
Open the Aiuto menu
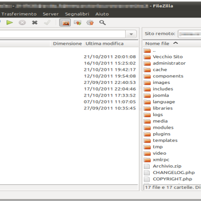[x=102, y=14]
